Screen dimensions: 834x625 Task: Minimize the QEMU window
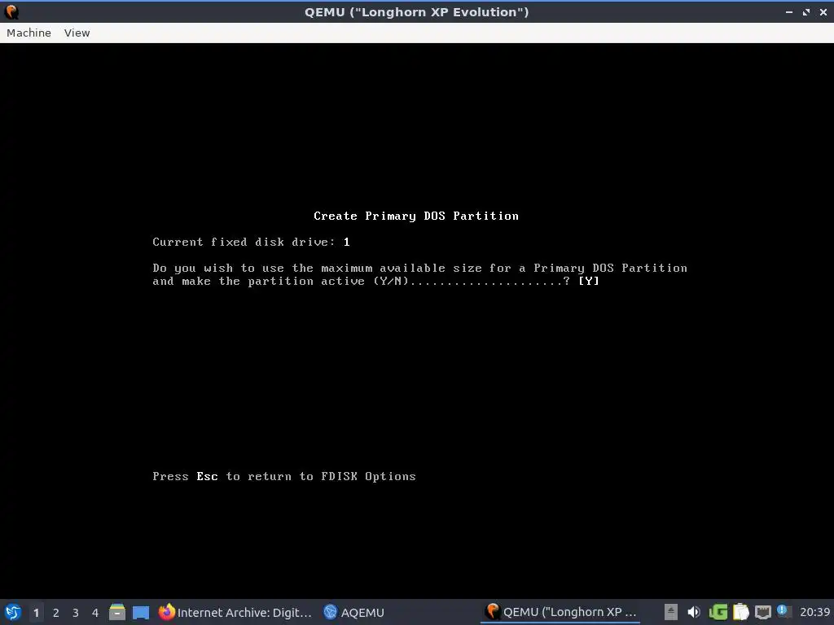tap(789, 11)
